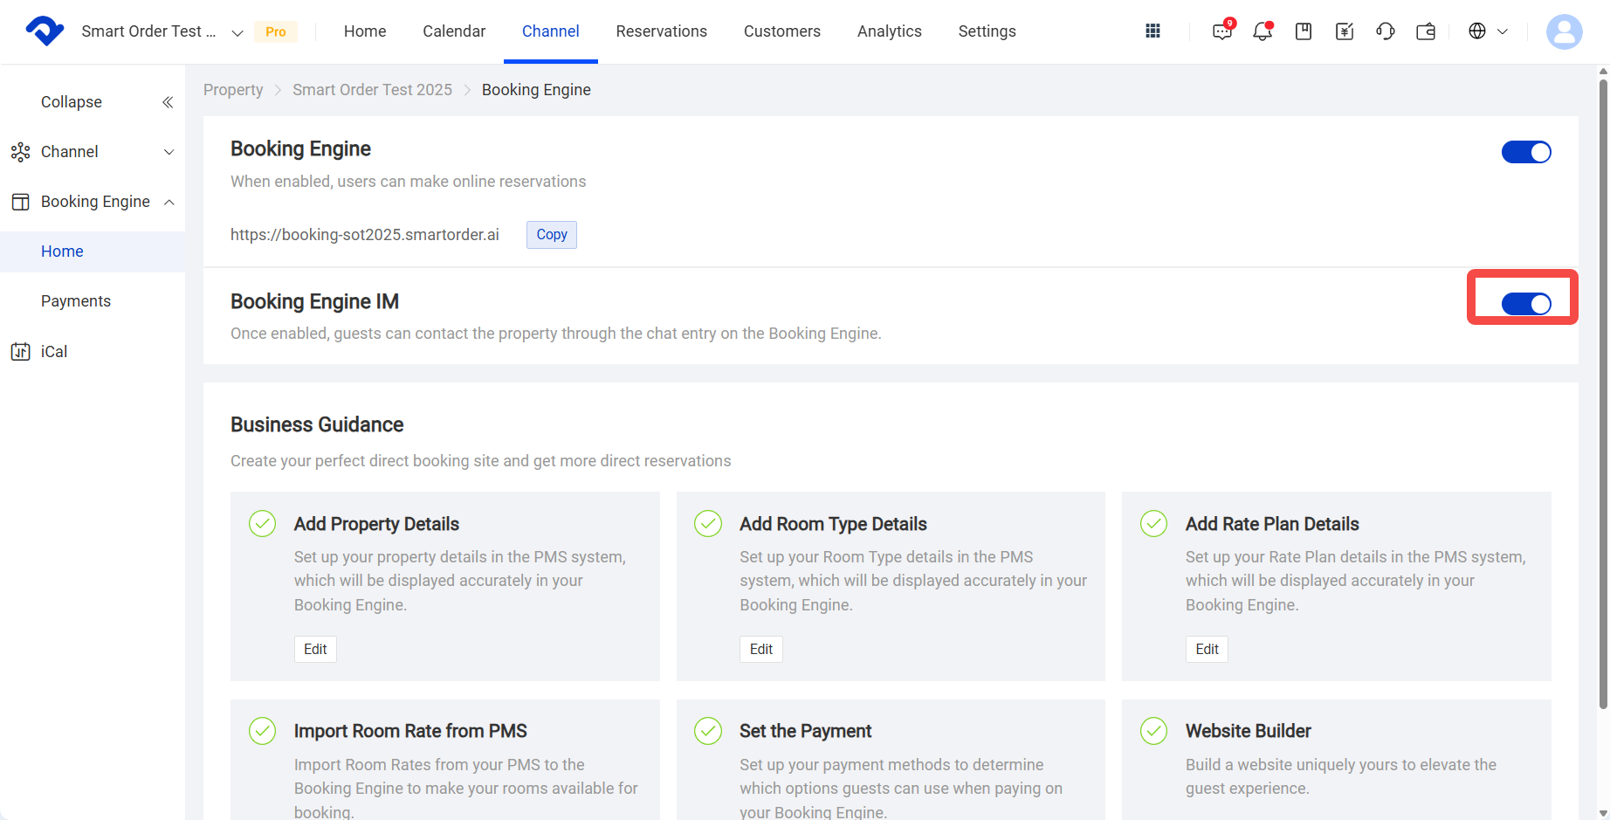Screen dimensions: 1610x820
Task: Click the booking-sot2025.smartorder.ai URL text
Action: [365, 234]
